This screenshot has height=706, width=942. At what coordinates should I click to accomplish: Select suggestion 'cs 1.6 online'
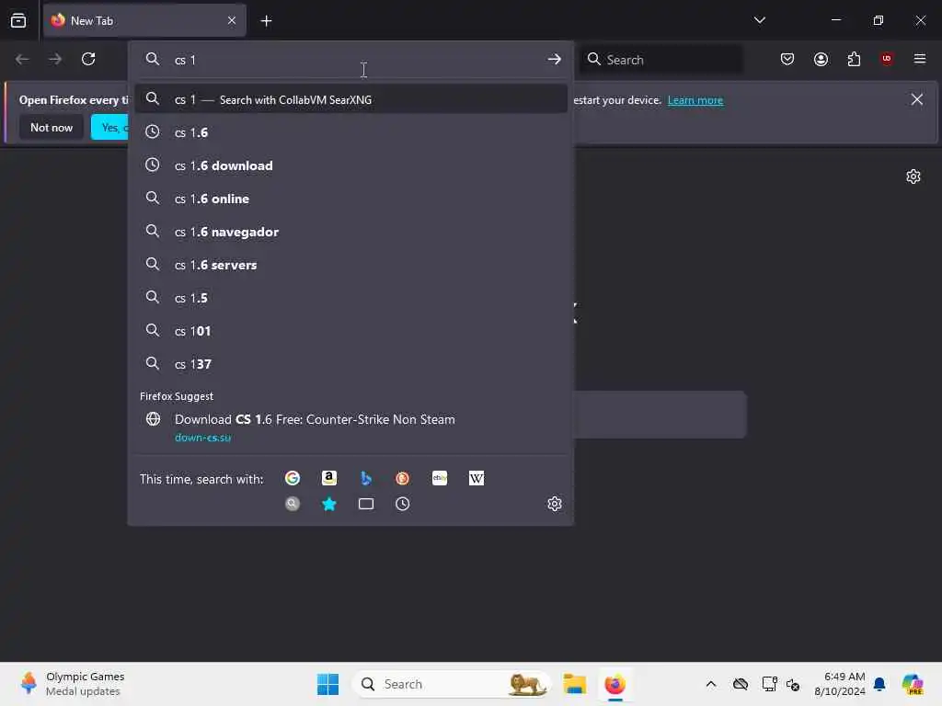pos(350,199)
